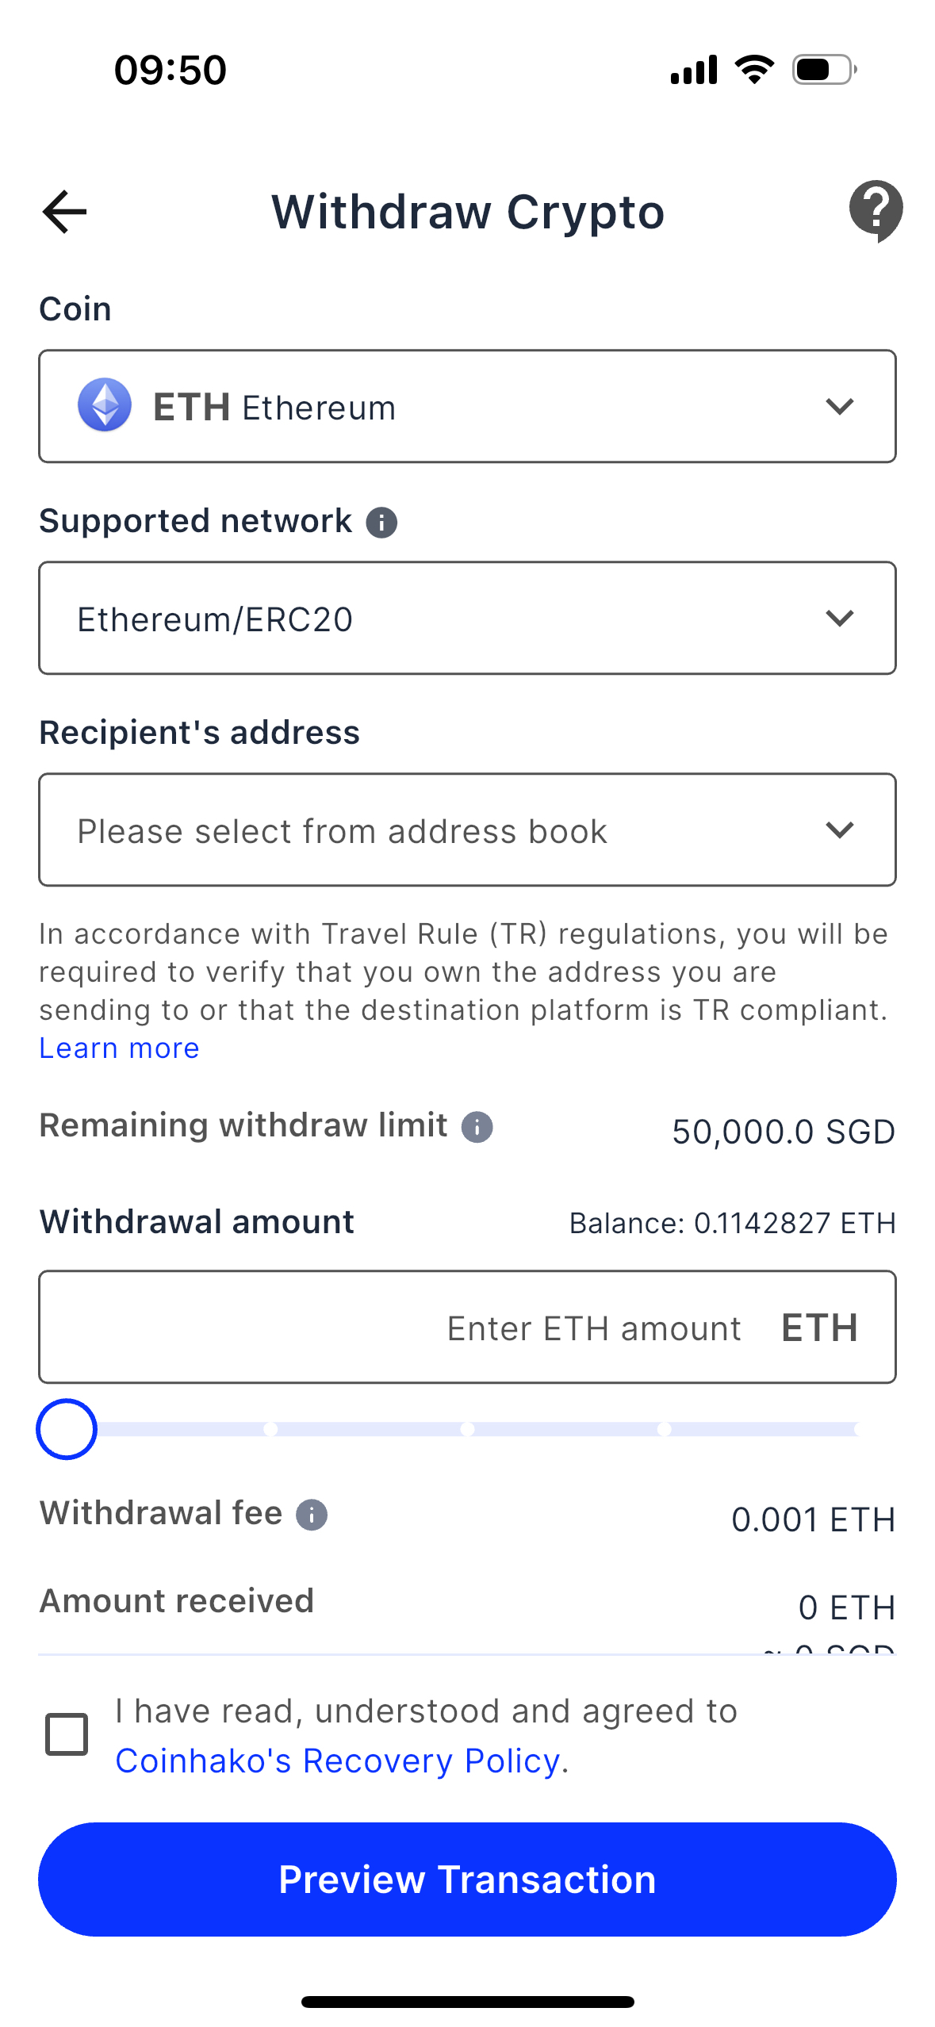Expand the ETH Ethereum coin dropdown
Screen dimensions: 935x2027
467,406
